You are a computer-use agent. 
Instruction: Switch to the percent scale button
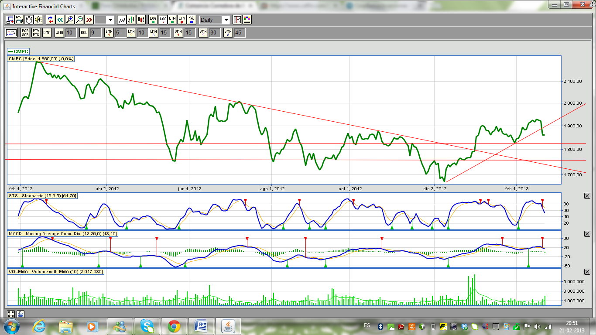pos(192,20)
